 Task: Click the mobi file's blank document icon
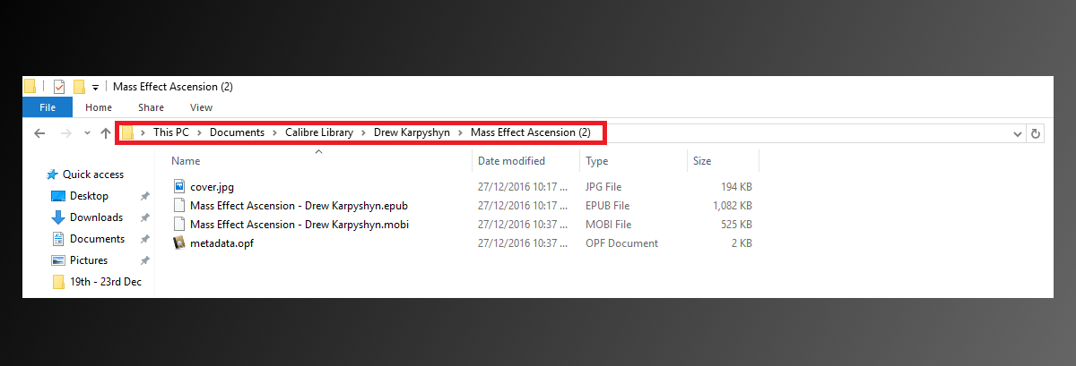click(179, 224)
